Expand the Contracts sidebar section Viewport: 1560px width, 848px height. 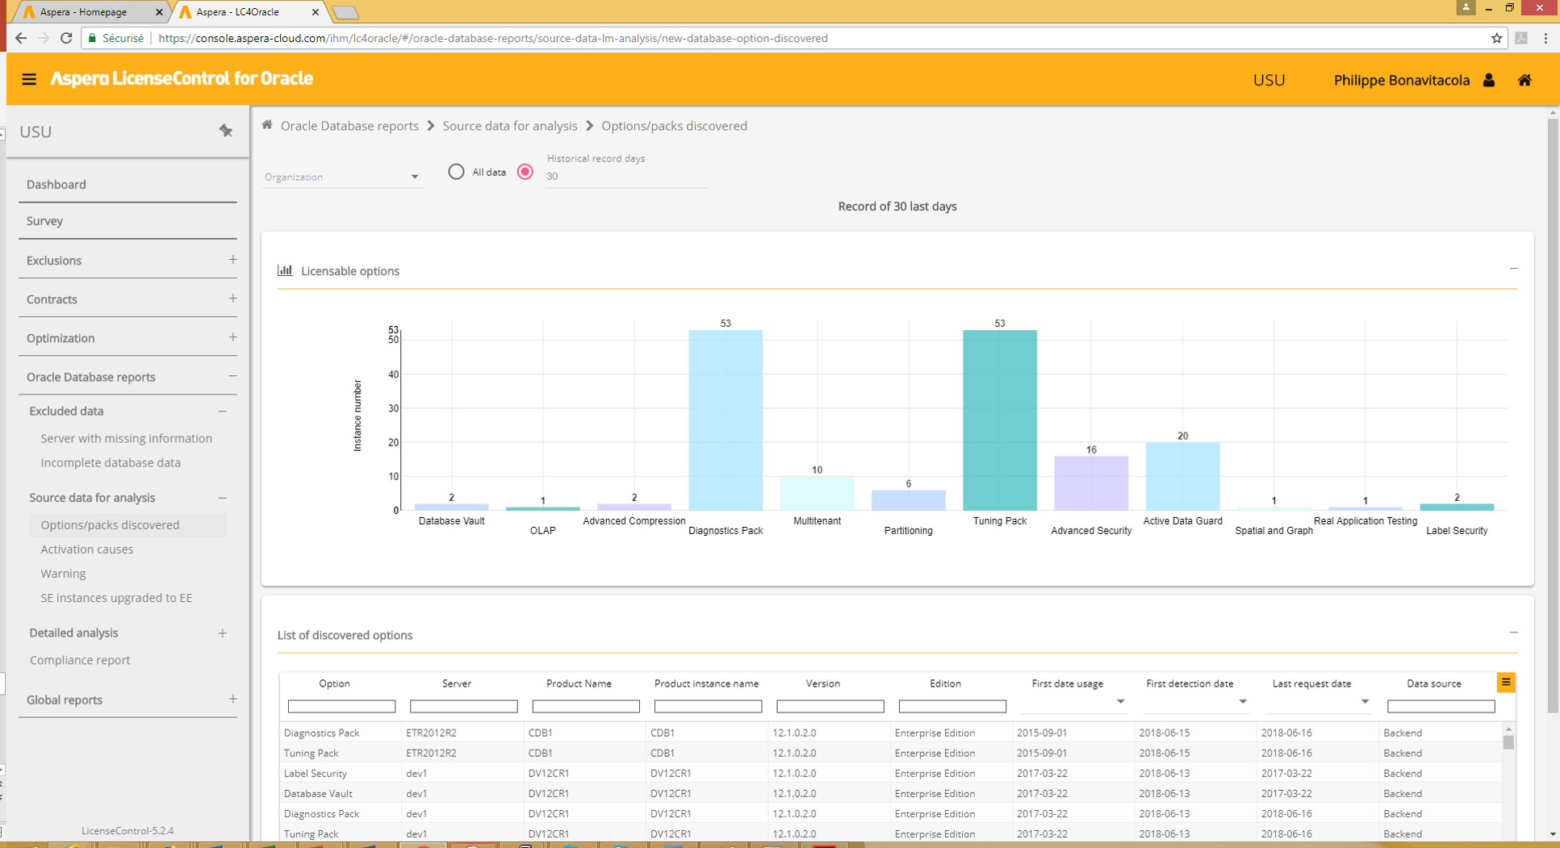pyautogui.click(x=232, y=299)
